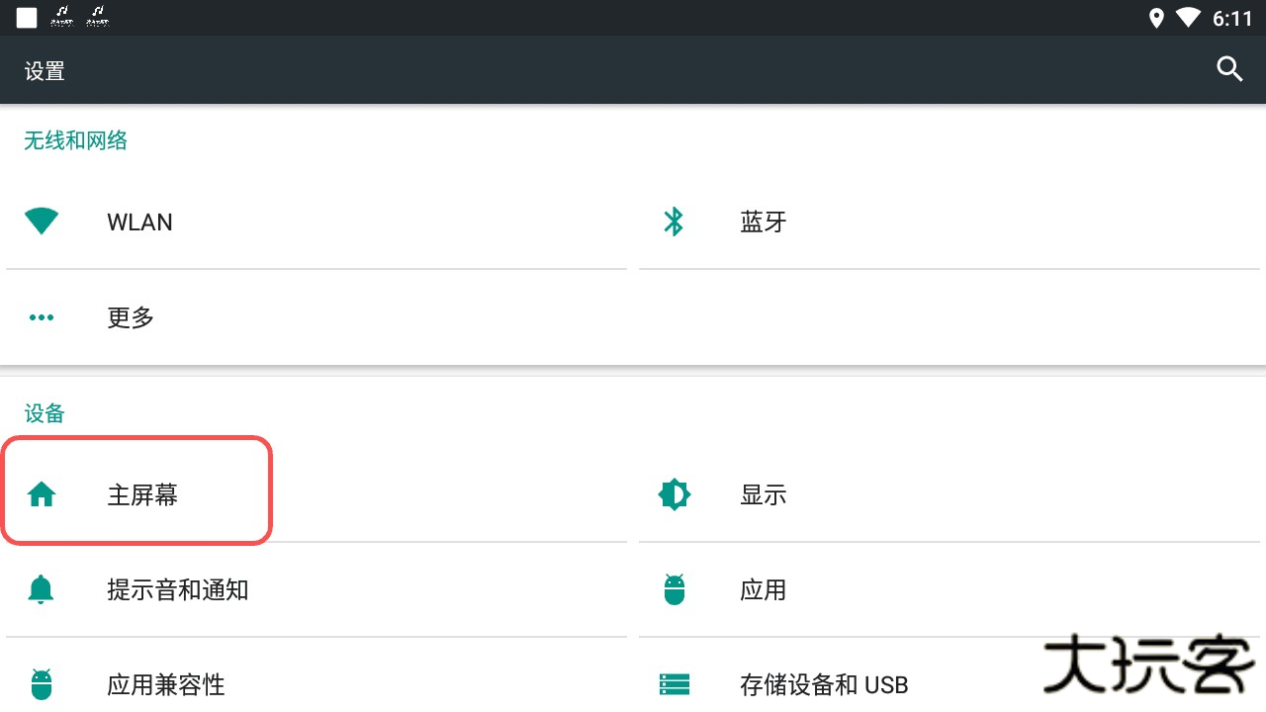Click the notification bell icon
The image size is (1266, 712).
click(42, 589)
